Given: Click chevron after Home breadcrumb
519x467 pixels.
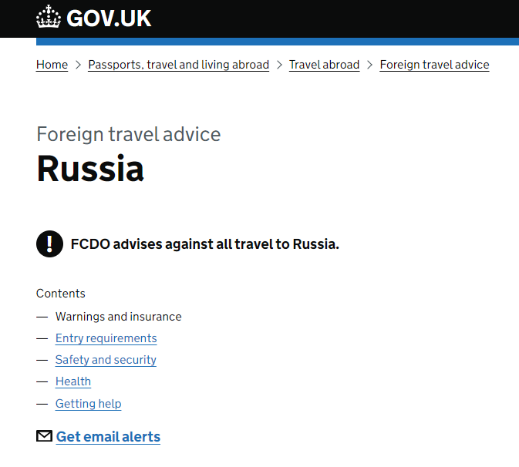Looking at the screenshot, I should tap(78, 65).
